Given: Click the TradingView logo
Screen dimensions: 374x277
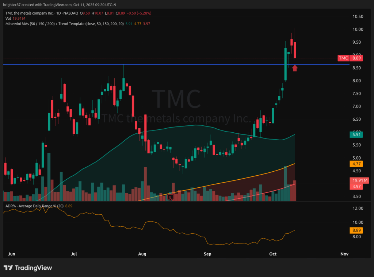Looking at the screenshot, I should [28, 268].
